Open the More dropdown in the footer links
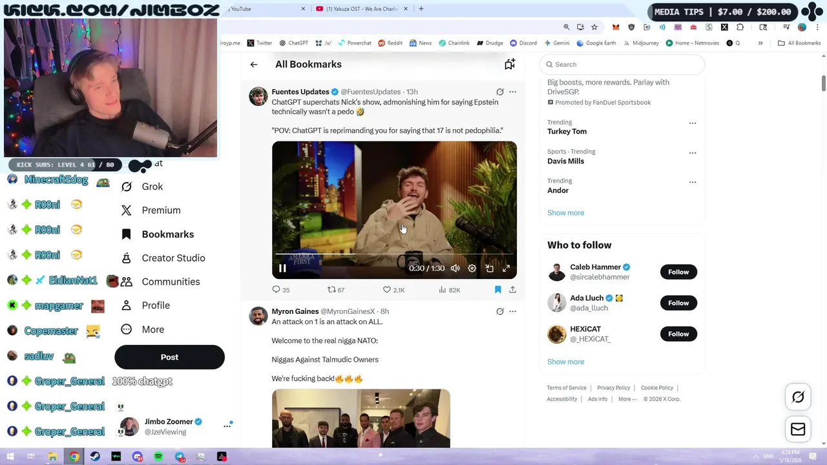The image size is (827, 465). [x=627, y=399]
